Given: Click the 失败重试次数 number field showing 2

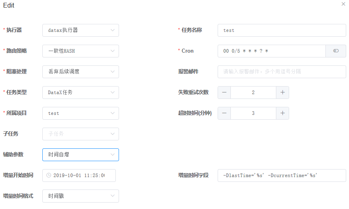Looking at the screenshot, I should 253,93.
